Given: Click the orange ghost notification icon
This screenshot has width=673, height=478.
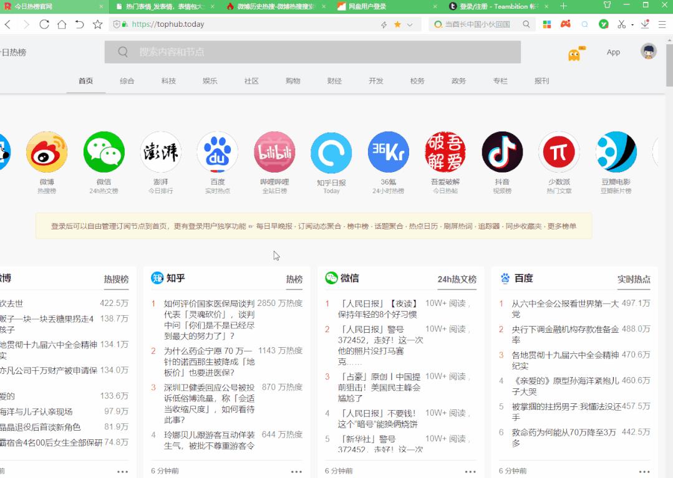Looking at the screenshot, I should pyautogui.click(x=574, y=54).
